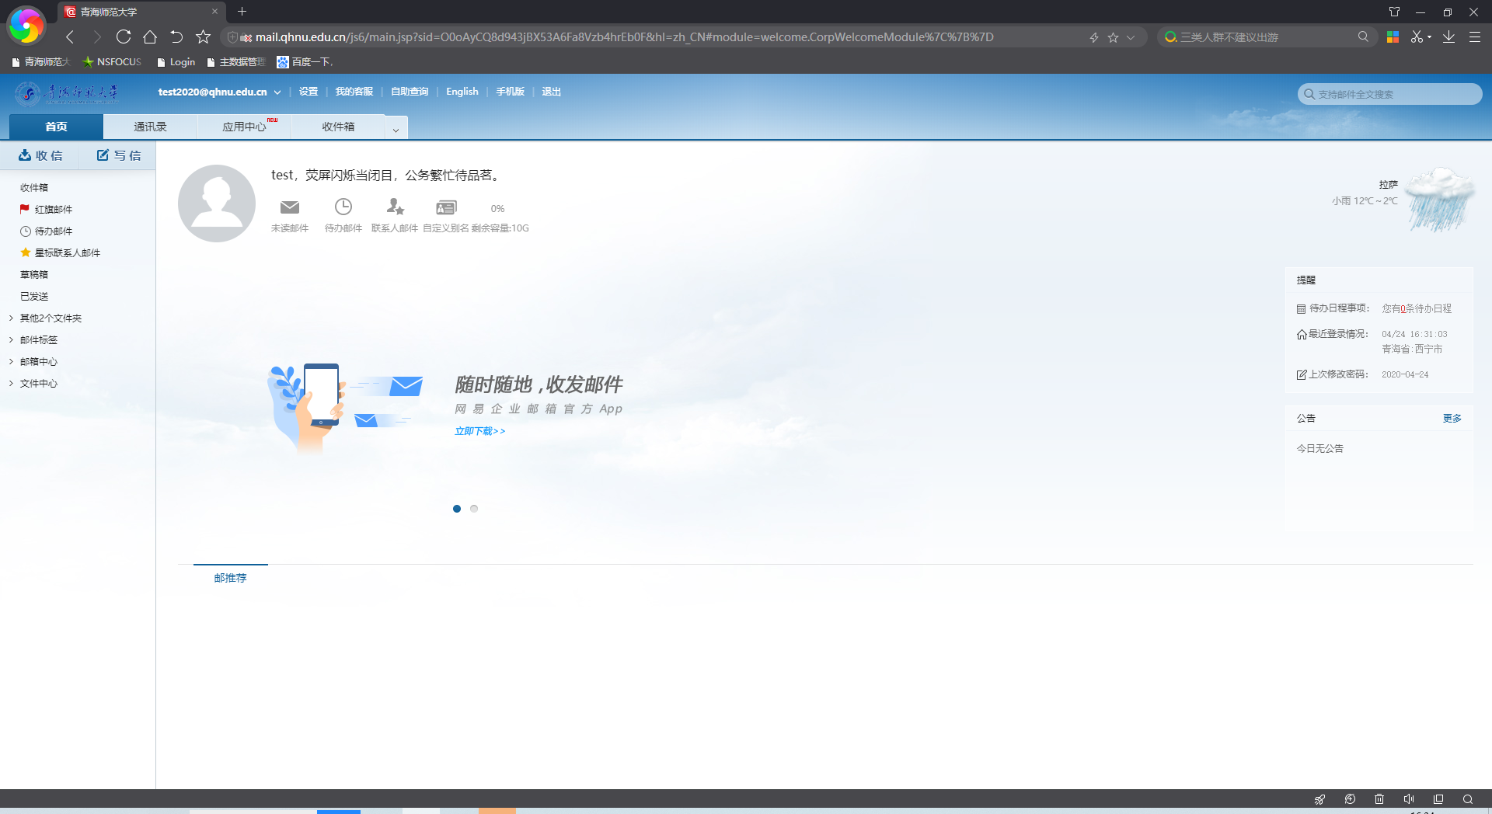The image size is (1492, 814).
Task: Click the browser back arrow
Action: (x=70, y=37)
